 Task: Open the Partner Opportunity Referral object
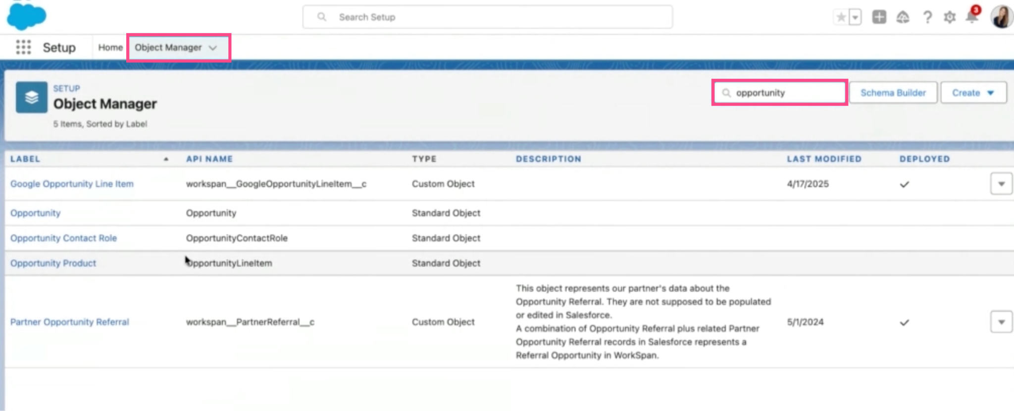point(69,322)
